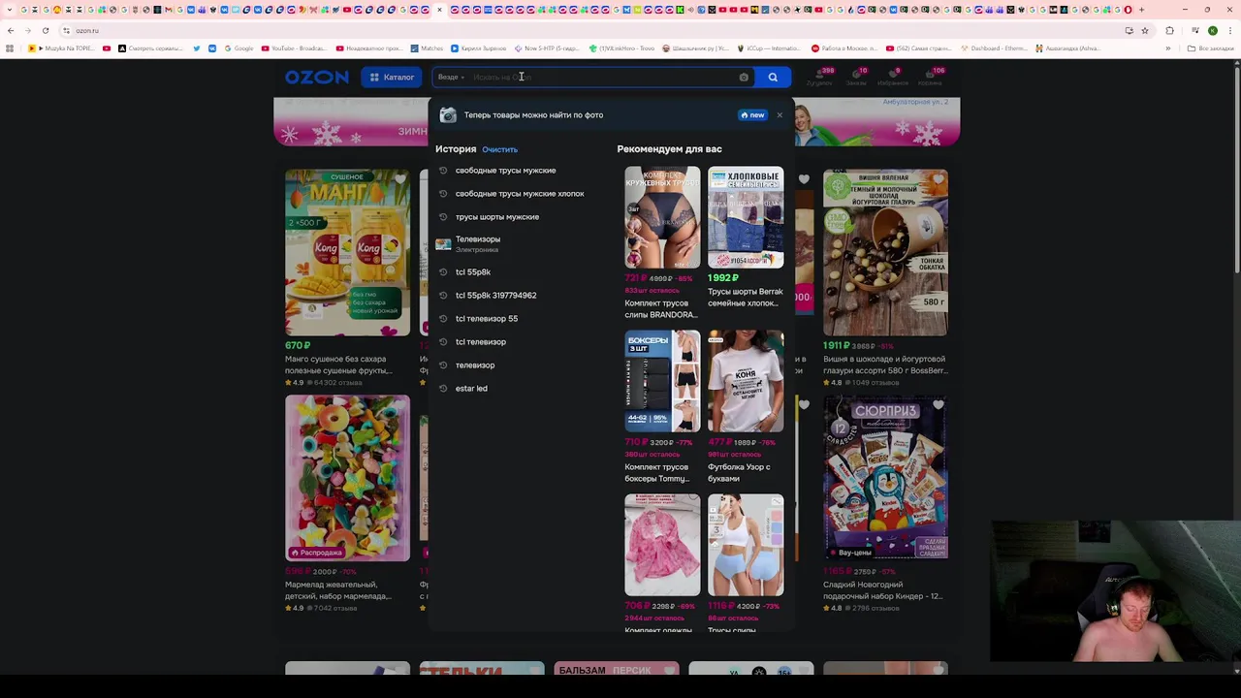This screenshot has height=698, width=1241.
Task: Click the browser back arrow
Action: pyautogui.click(x=11, y=31)
